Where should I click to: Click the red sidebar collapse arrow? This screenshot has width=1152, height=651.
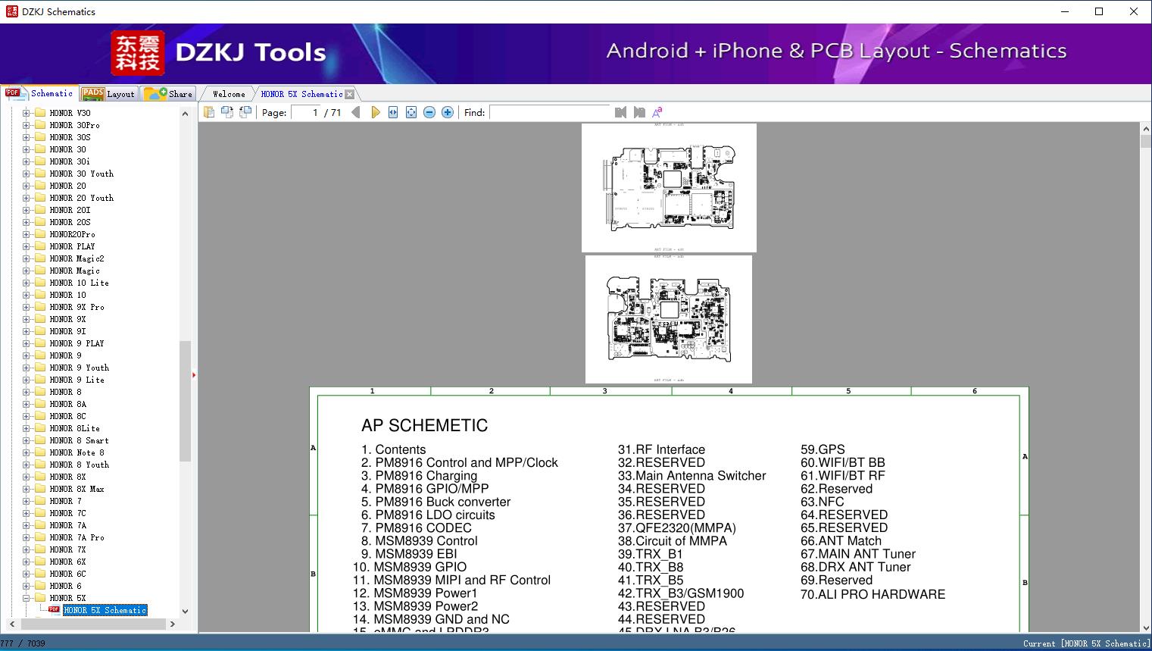point(194,375)
